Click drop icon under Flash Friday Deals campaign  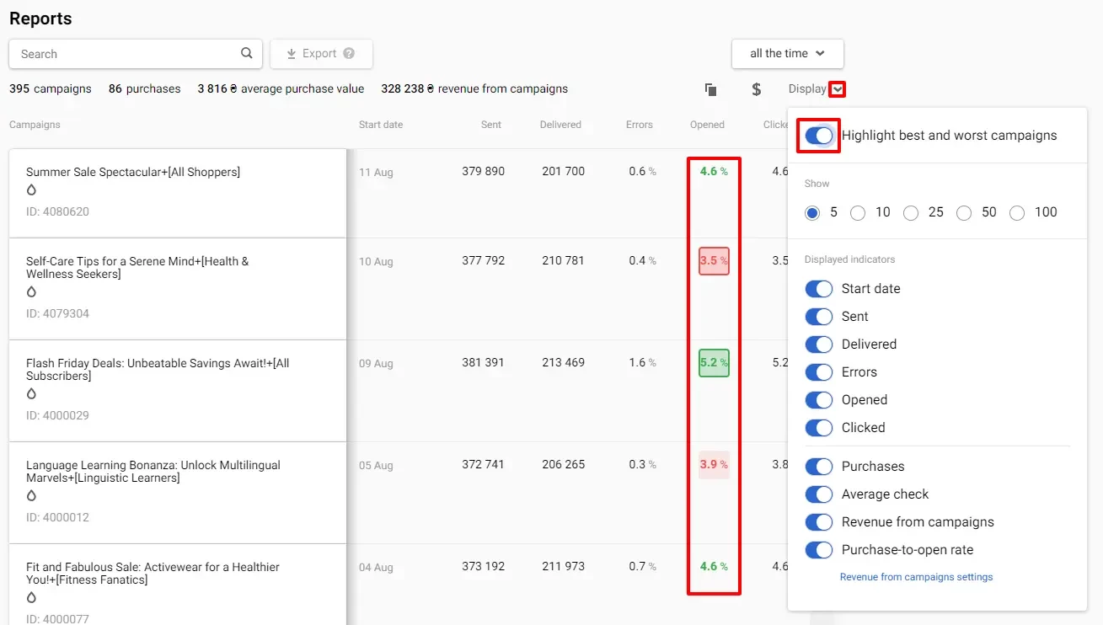pyautogui.click(x=31, y=394)
